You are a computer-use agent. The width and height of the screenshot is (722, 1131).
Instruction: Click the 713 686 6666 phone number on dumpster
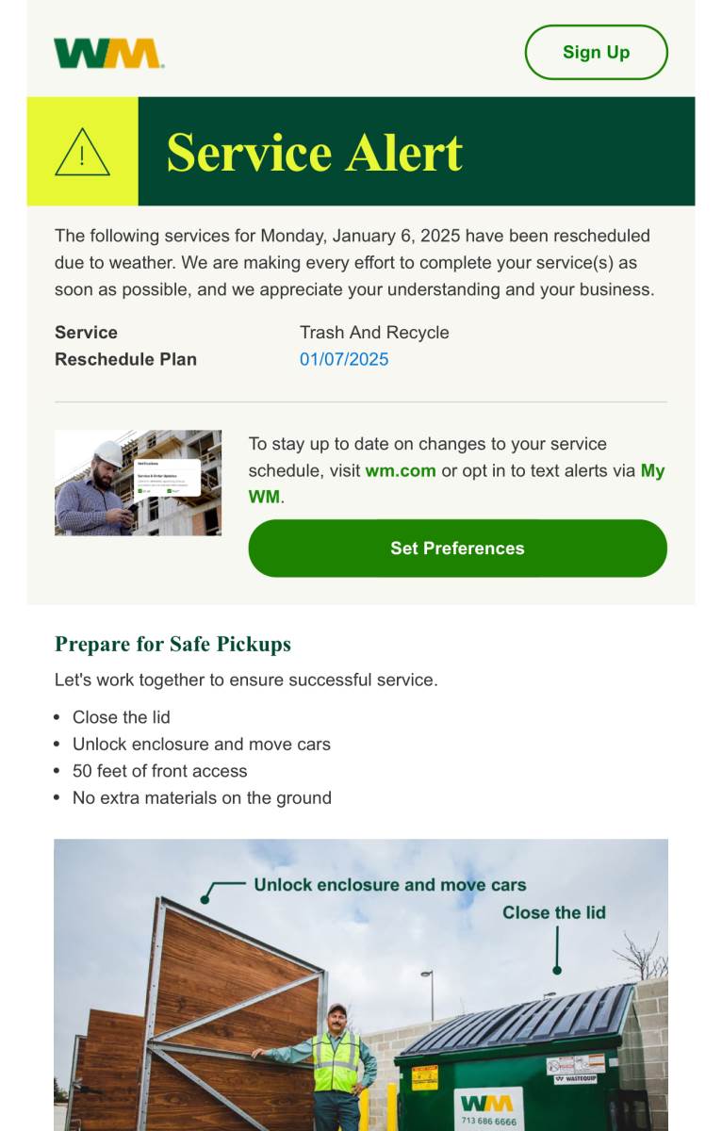(488, 1122)
